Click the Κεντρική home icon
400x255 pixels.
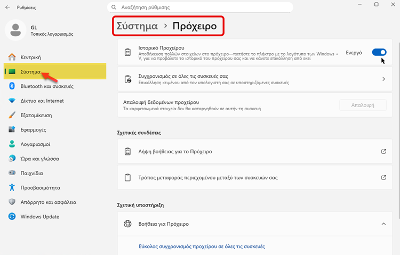coord(12,57)
